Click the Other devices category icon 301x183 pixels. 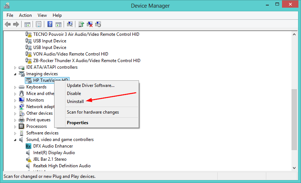(22, 113)
